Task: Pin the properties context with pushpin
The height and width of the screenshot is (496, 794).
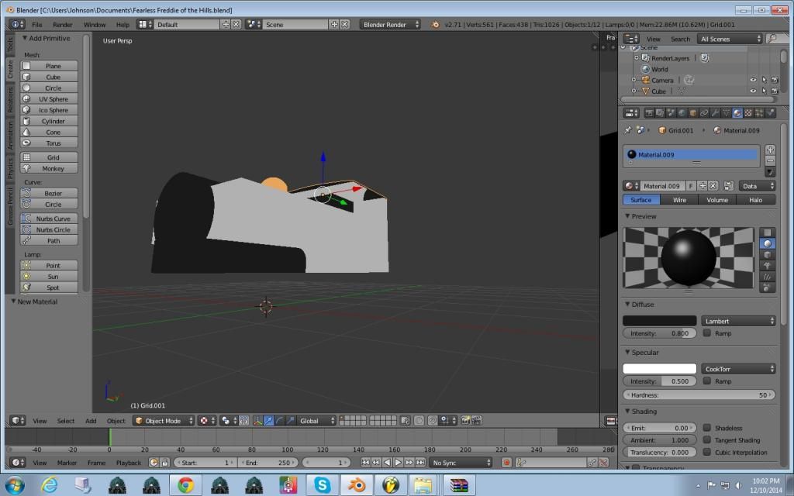Action: point(628,130)
